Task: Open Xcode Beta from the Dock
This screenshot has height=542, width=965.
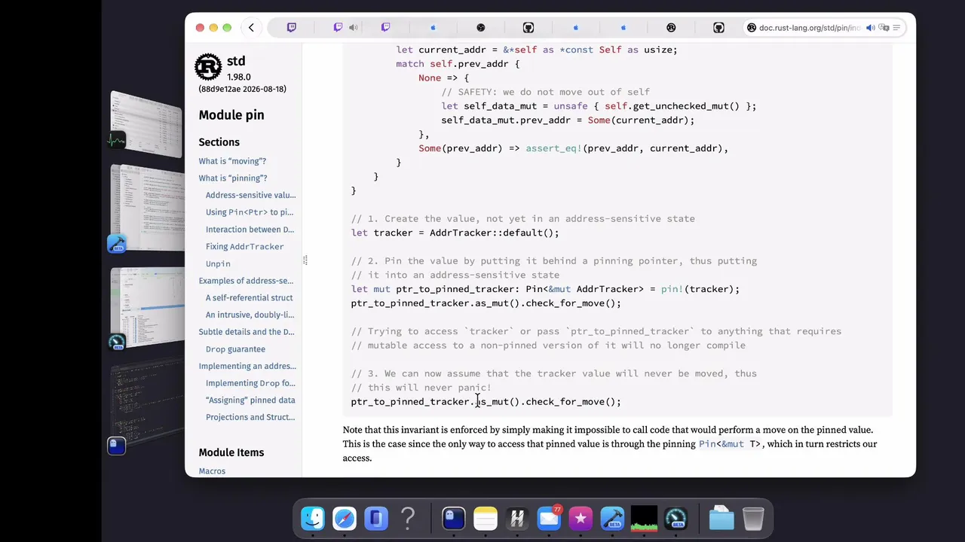Action: click(612, 518)
